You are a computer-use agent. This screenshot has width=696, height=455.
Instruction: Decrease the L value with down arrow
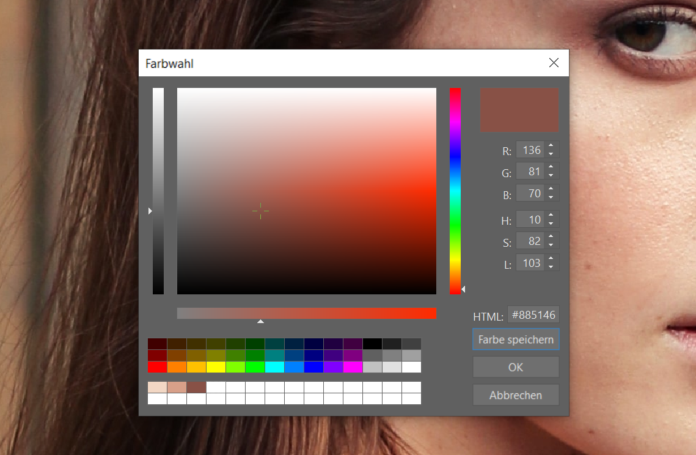[x=551, y=267]
